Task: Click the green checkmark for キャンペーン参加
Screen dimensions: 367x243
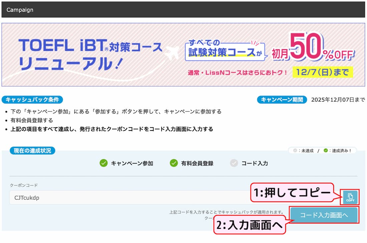Action: (x=104, y=163)
